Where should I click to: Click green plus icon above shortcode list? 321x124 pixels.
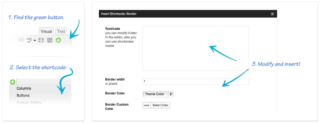(13, 82)
